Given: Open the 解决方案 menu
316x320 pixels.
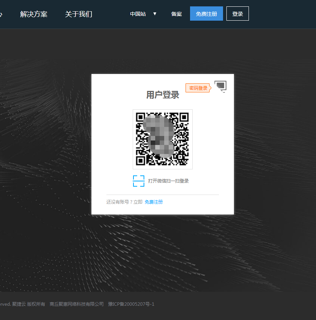Looking at the screenshot, I should (x=34, y=14).
